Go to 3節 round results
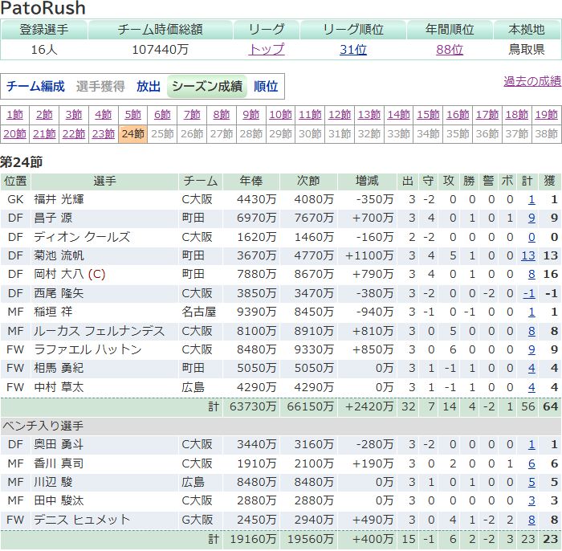The height and width of the screenshot is (551, 562). 74,115
